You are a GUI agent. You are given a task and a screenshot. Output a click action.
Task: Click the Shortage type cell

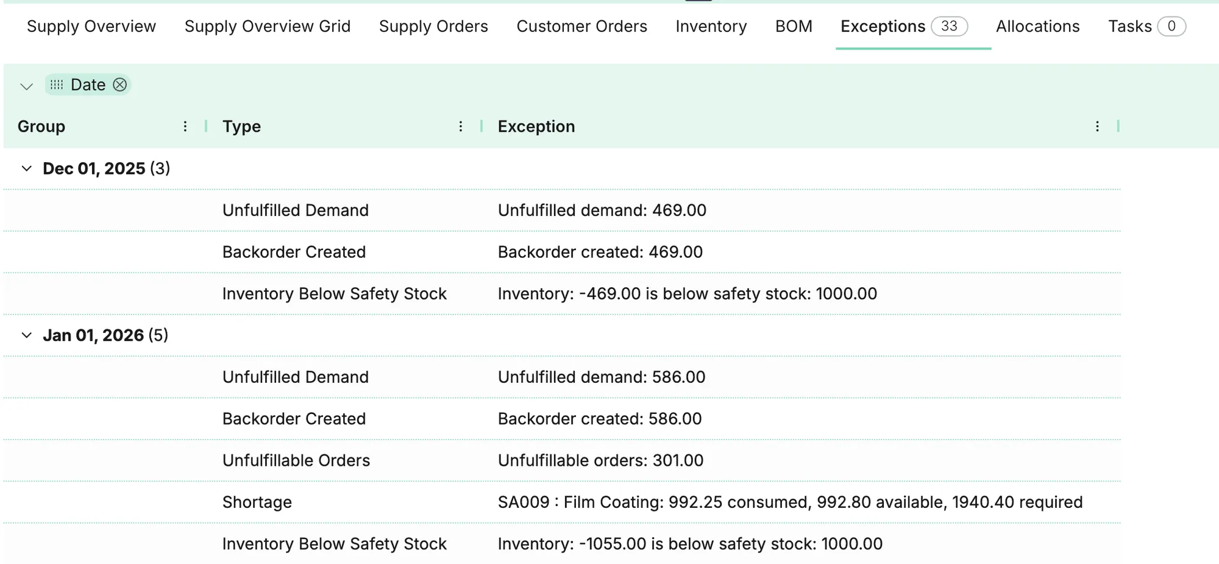(257, 502)
